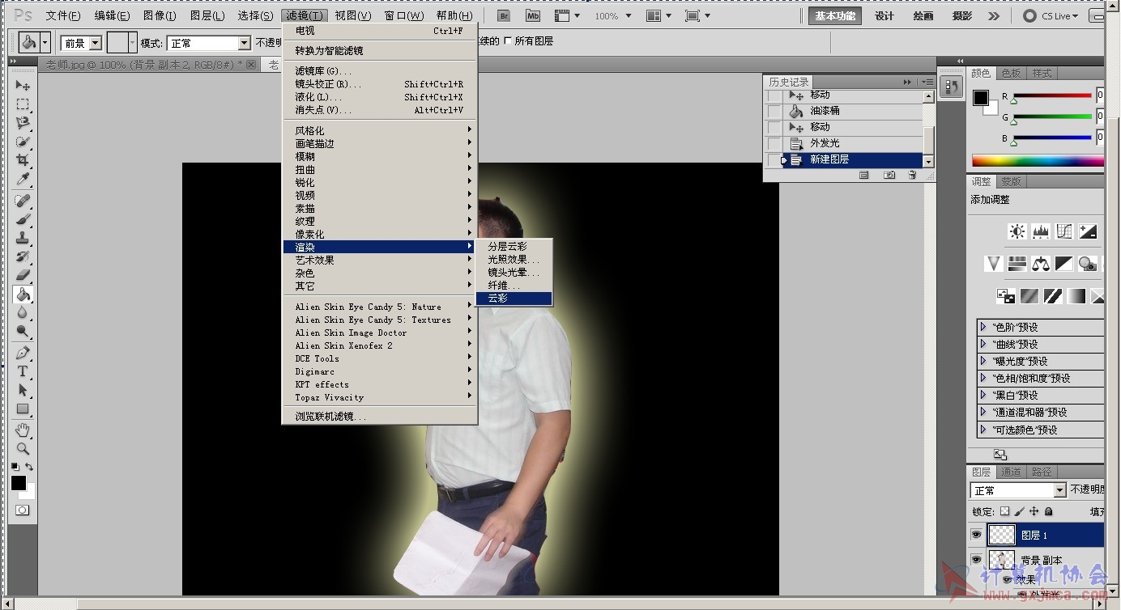Switch to the 色板 tab
This screenshot has height=610, width=1121.
[1012, 73]
